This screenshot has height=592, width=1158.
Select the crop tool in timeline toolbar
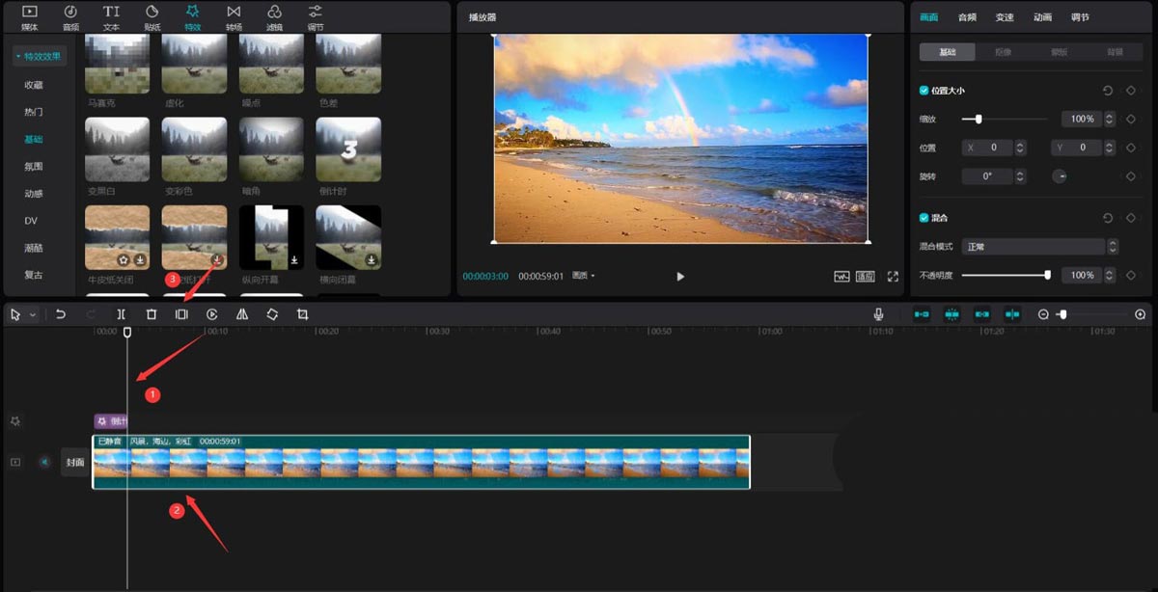(x=302, y=314)
